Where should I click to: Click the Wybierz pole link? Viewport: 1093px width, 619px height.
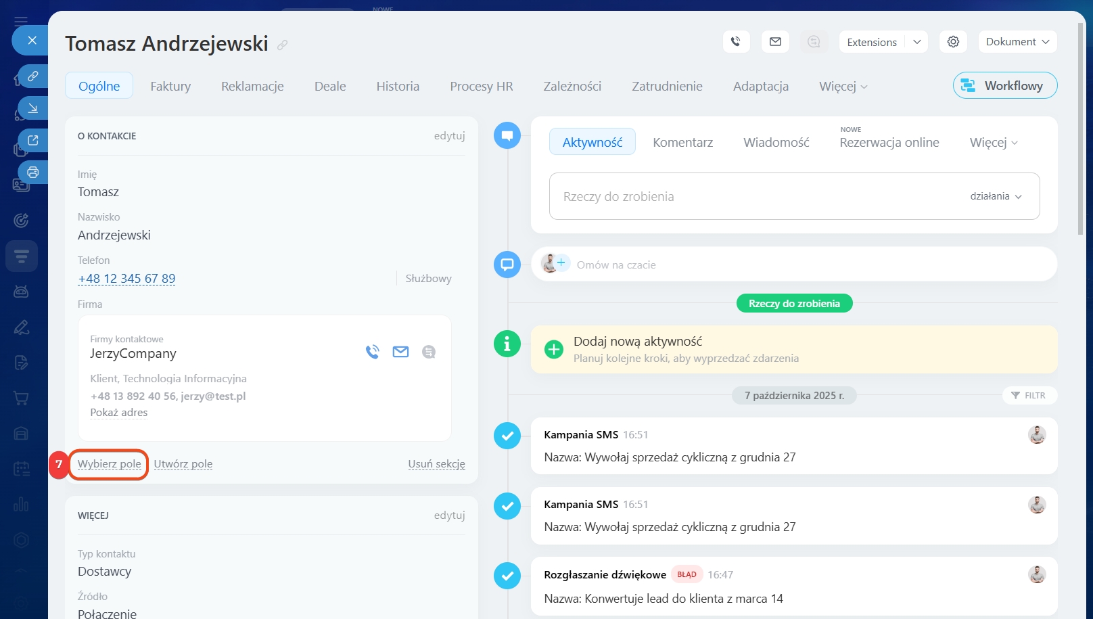(x=110, y=464)
